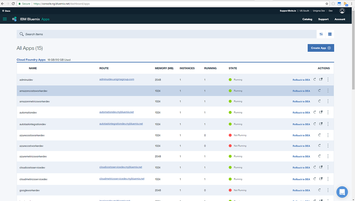Viewport: 355px width, 201px height.
Task: Click the googleworkerdev app name
Action: 30,190
